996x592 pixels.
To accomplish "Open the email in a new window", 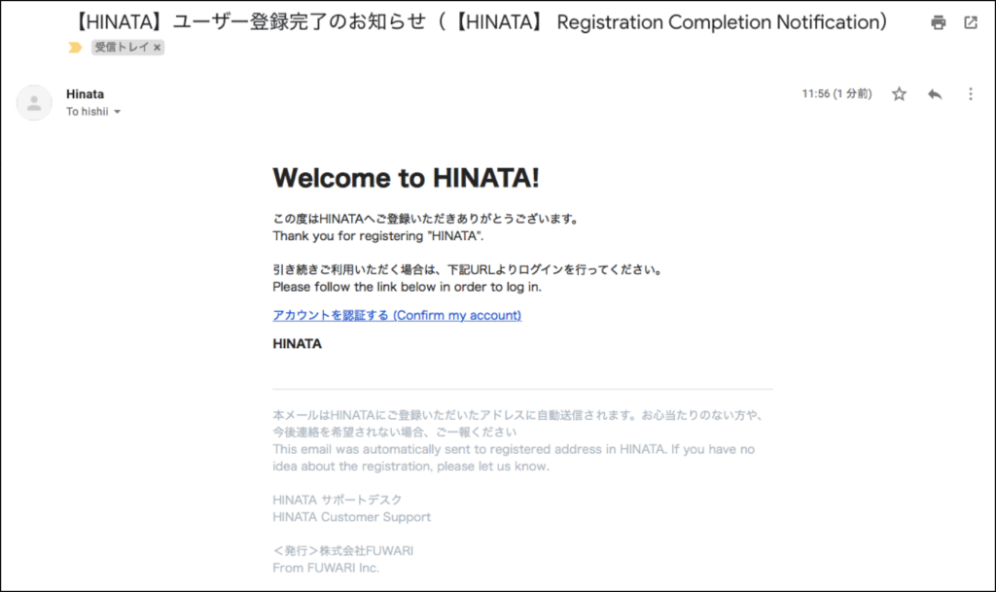I will 971,22.
